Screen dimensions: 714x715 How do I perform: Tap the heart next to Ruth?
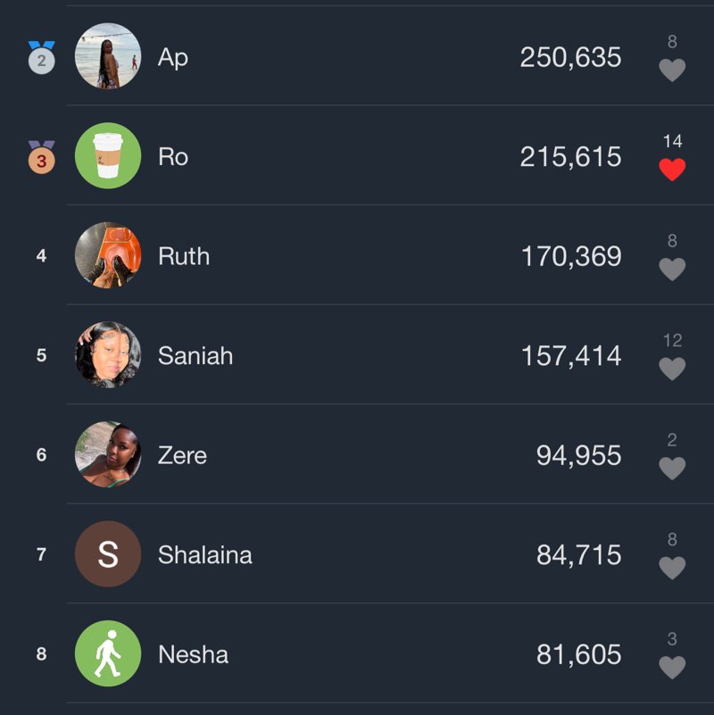coord(672,269)
